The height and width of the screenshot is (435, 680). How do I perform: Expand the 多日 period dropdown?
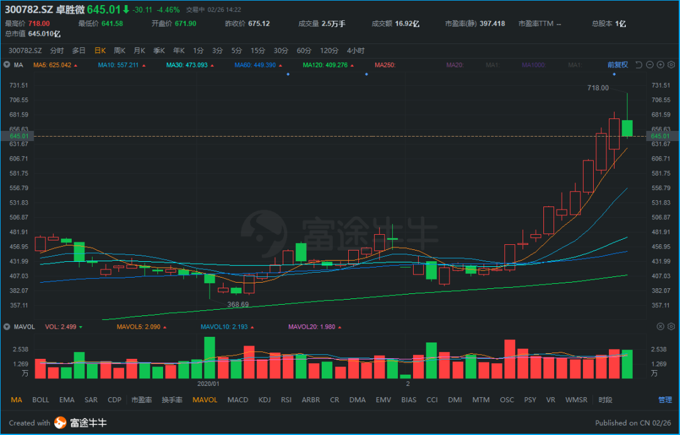click(79, 50)
